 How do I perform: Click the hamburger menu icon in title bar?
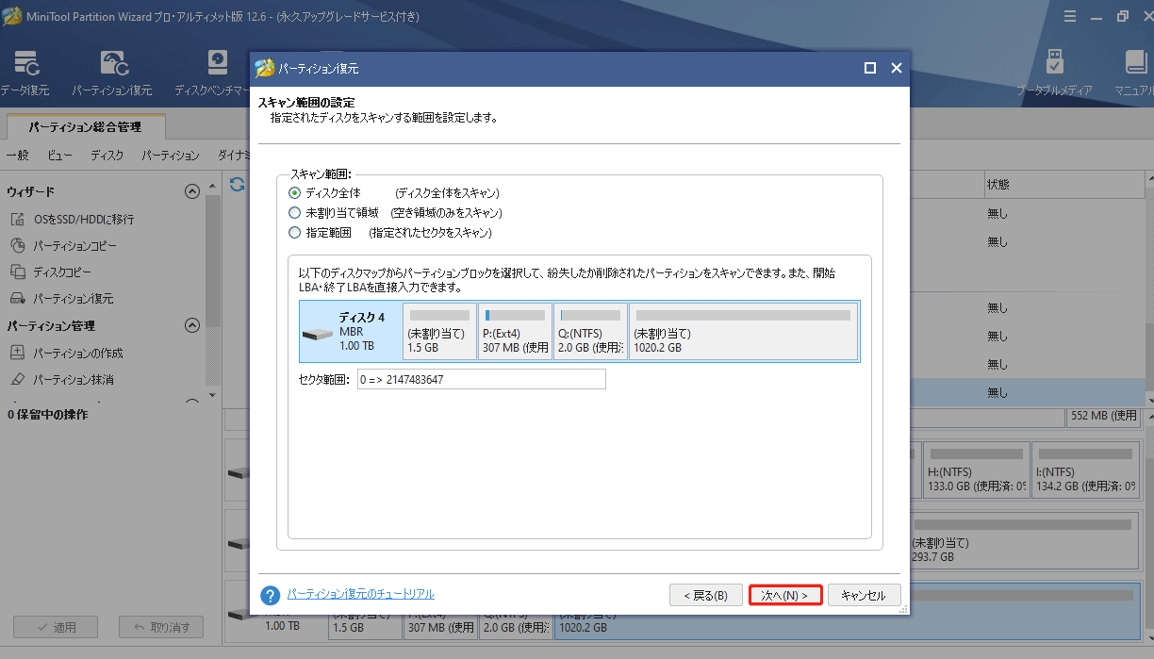(x=1069, y=16)
